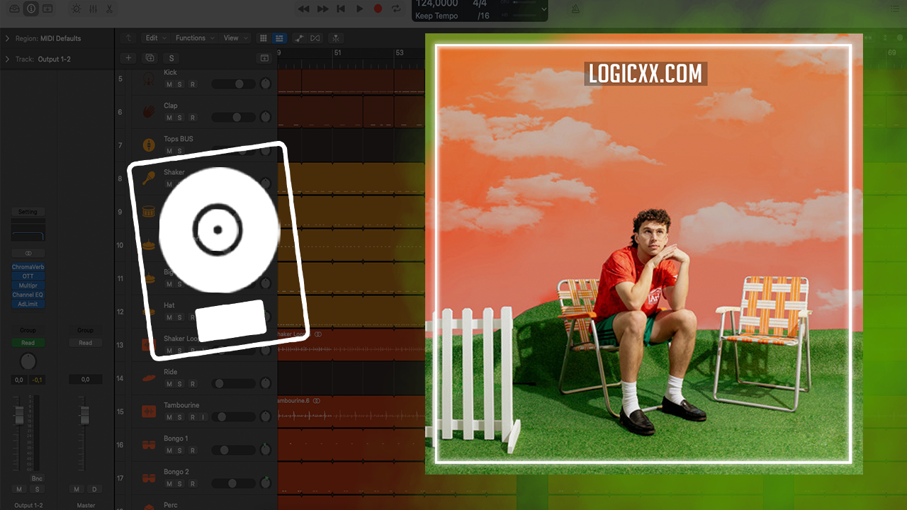Image resolution: width=907 pixels, height=510 pixels.
Task: Click the 124,0000 tempo value
Action: (436, 4)
